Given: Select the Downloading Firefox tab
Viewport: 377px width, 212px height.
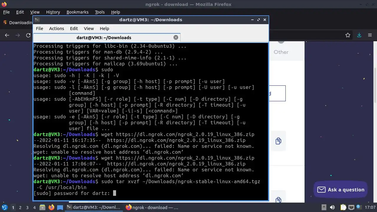Looking at the screenshot, I should pos(17,23).
